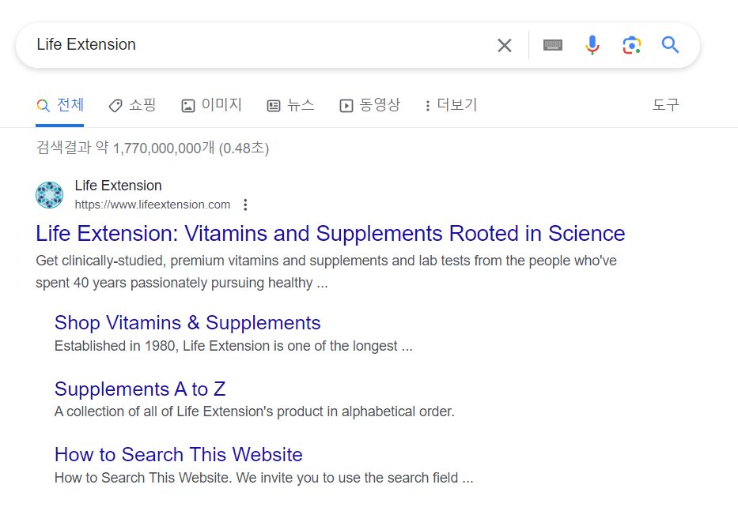Start voice search with the microphone icon
This screenshot has width=738, height=511.
point(592,45)
